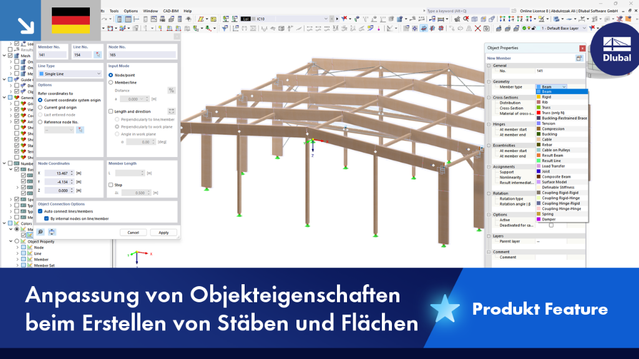Open the Member type dropdown showing Beam

[x=552, y=87]
